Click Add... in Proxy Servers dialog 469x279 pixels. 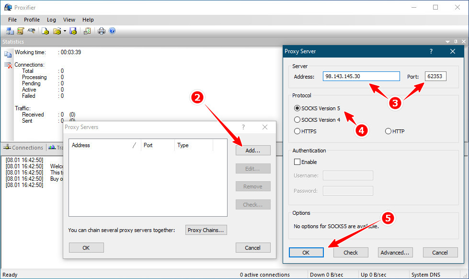pos(253,150)
